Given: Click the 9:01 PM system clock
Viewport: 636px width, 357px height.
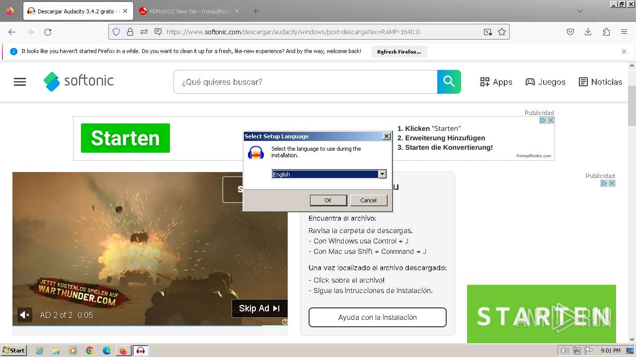Looking at the screenshot, I should tap(610, 351).
